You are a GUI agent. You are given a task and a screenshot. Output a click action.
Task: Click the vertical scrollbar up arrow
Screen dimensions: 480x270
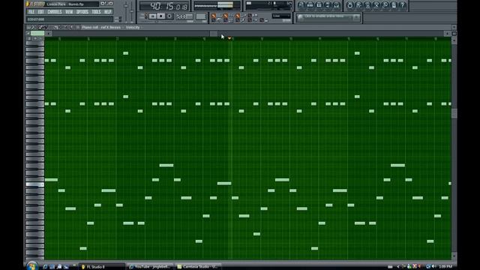click(454, 40)
